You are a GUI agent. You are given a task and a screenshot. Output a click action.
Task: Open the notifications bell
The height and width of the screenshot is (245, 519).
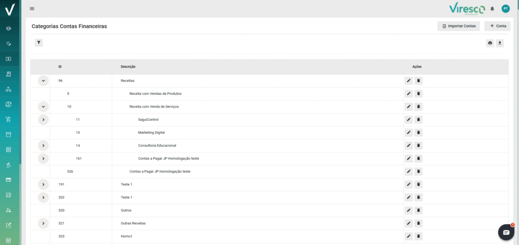point(492,9)
